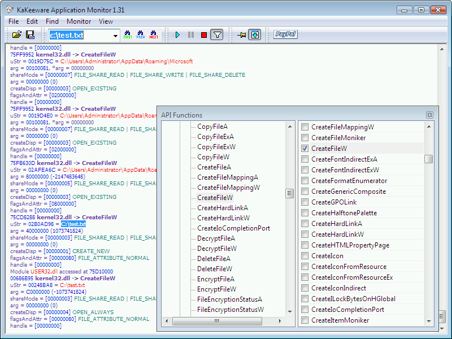
Task: Tick the CreateItemMoniker checkbox
Action: pos(305,320)
